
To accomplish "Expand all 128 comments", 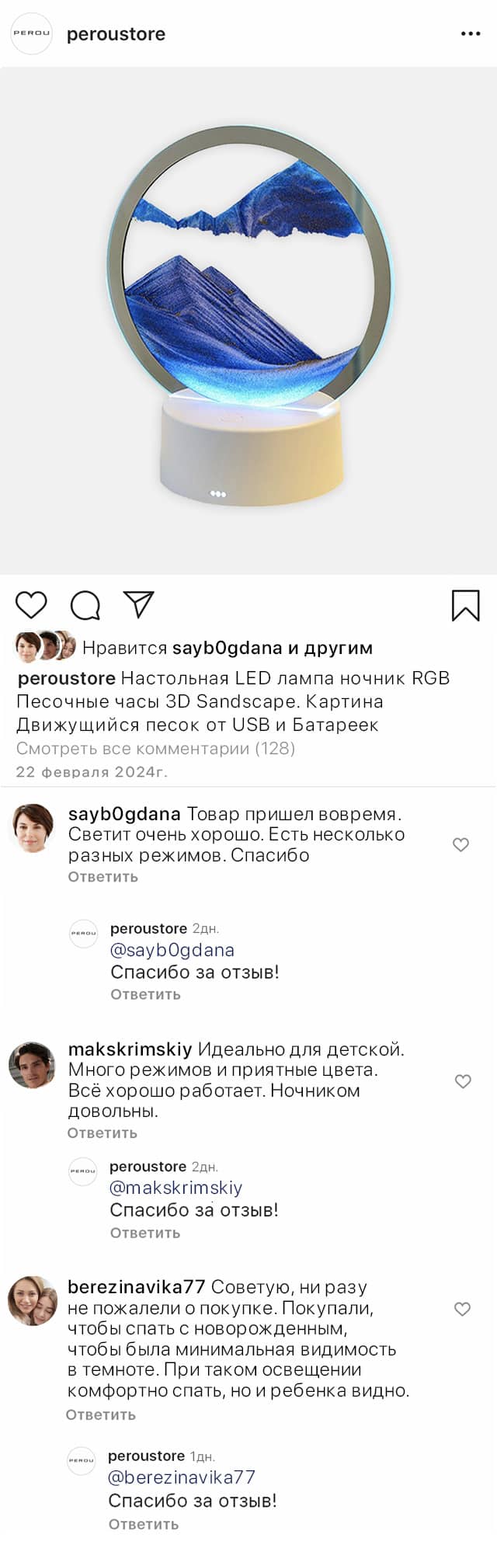I will point(155,749).
